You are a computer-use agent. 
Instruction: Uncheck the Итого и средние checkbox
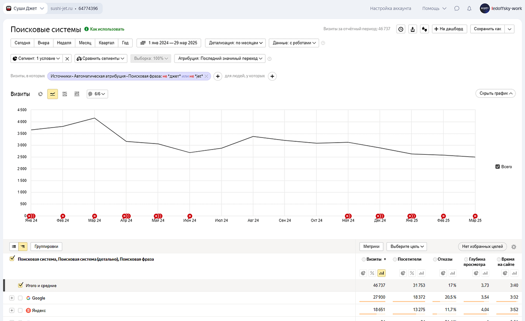pyautogui.click(x=20, y=285)
